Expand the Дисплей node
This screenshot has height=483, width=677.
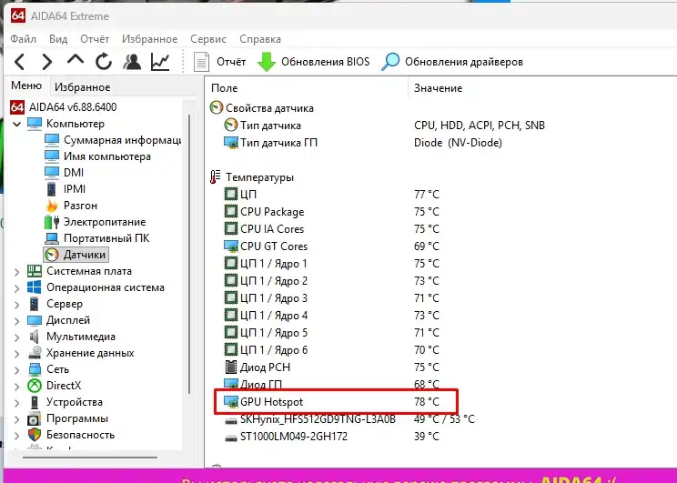tap(17, 321)
